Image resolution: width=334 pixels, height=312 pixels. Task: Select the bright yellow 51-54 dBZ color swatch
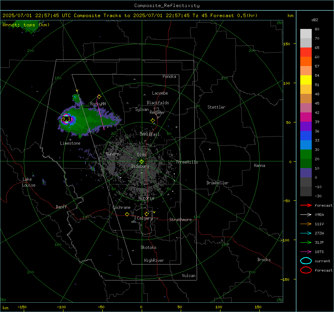306,80
